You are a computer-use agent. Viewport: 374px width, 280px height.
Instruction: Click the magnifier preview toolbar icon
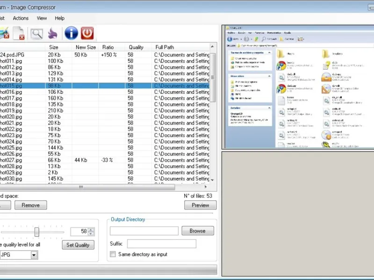[x=37, y=34]
